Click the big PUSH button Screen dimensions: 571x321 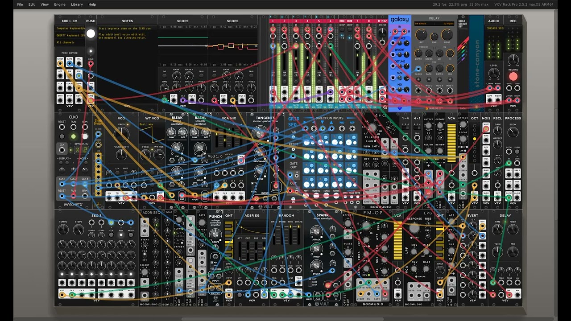pyautogui.click(x=91, y=34)
